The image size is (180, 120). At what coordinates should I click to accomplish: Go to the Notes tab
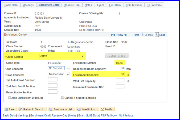[x=88, y=5]
